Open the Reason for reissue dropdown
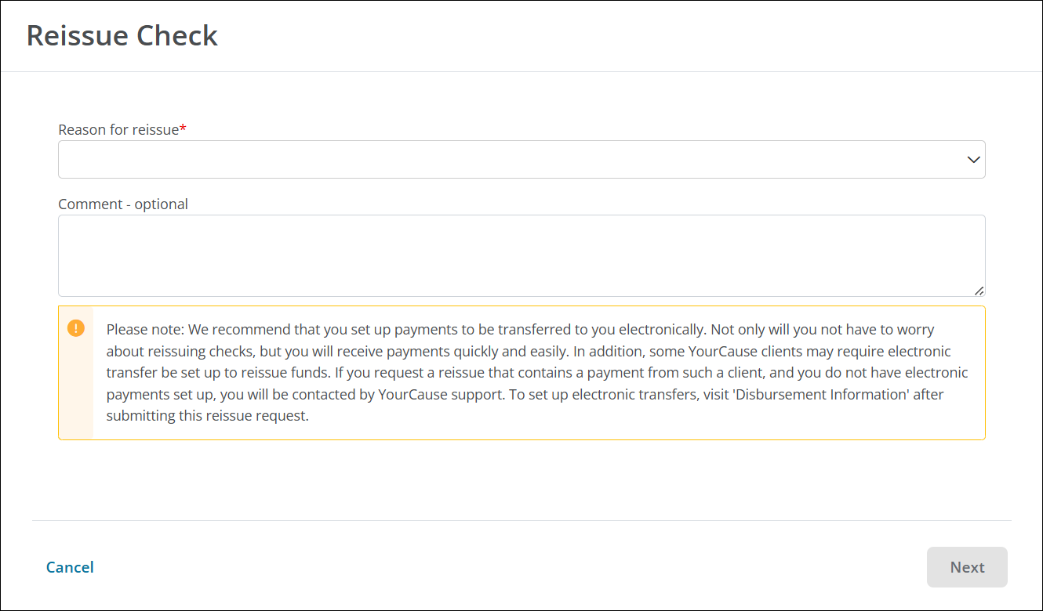This screenshot has width=1043, height=611. coord(521,160)
